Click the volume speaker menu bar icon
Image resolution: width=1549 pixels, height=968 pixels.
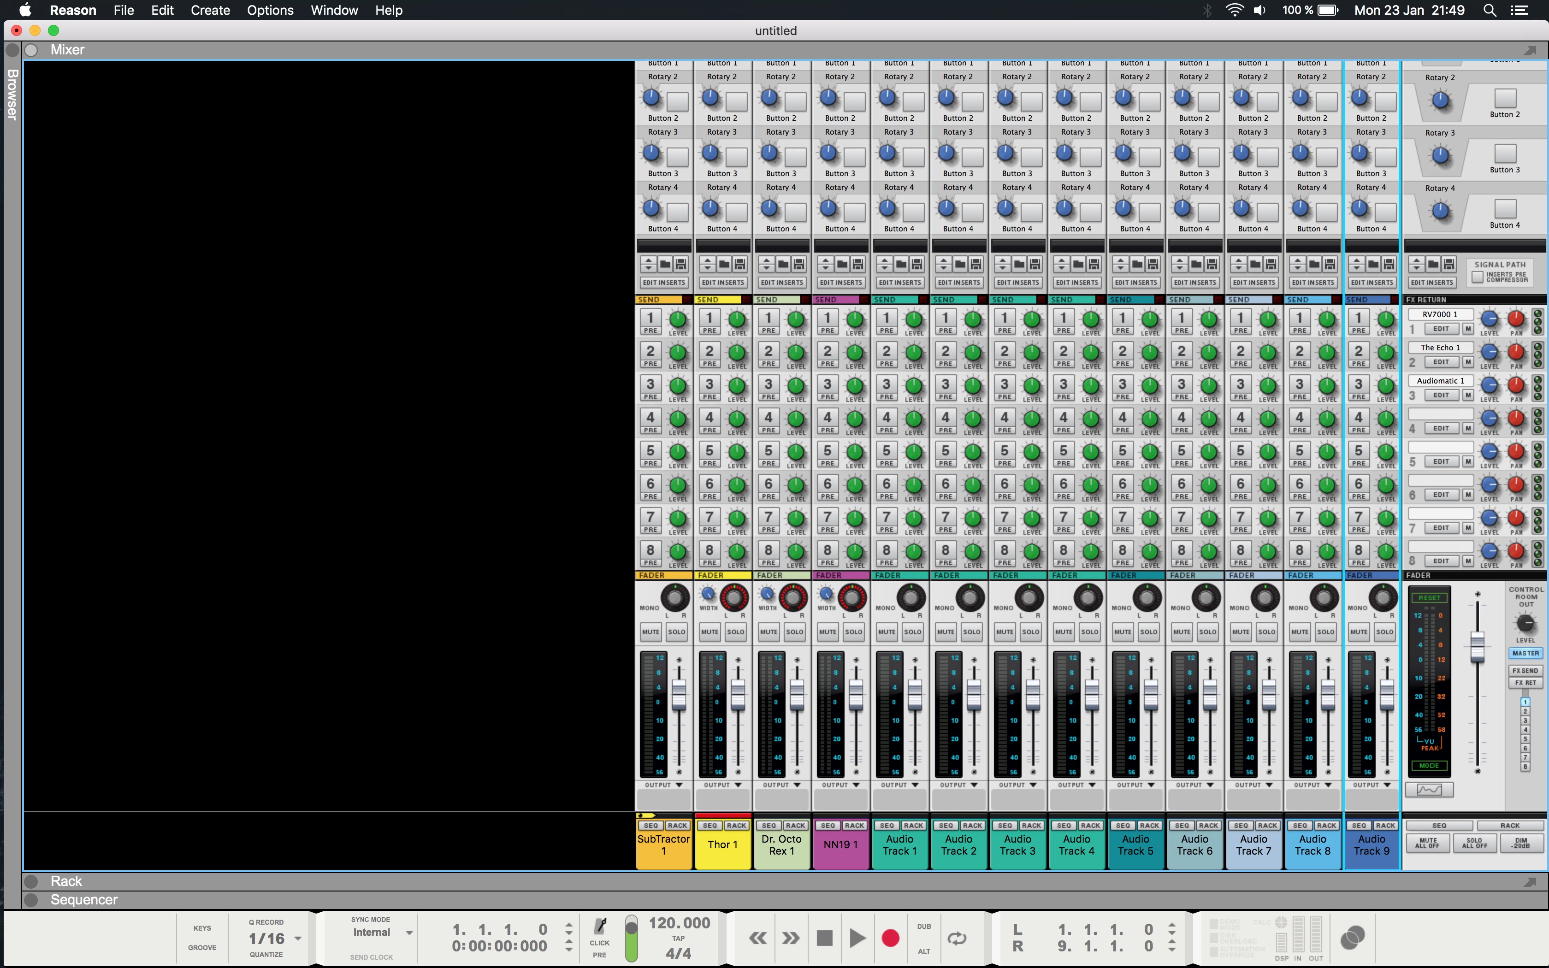pyautogui.click(x=1259, y=10)
